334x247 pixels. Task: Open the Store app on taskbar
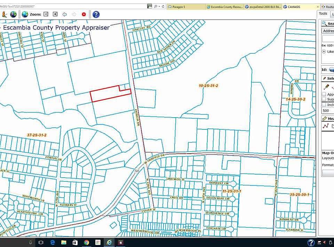75,242
